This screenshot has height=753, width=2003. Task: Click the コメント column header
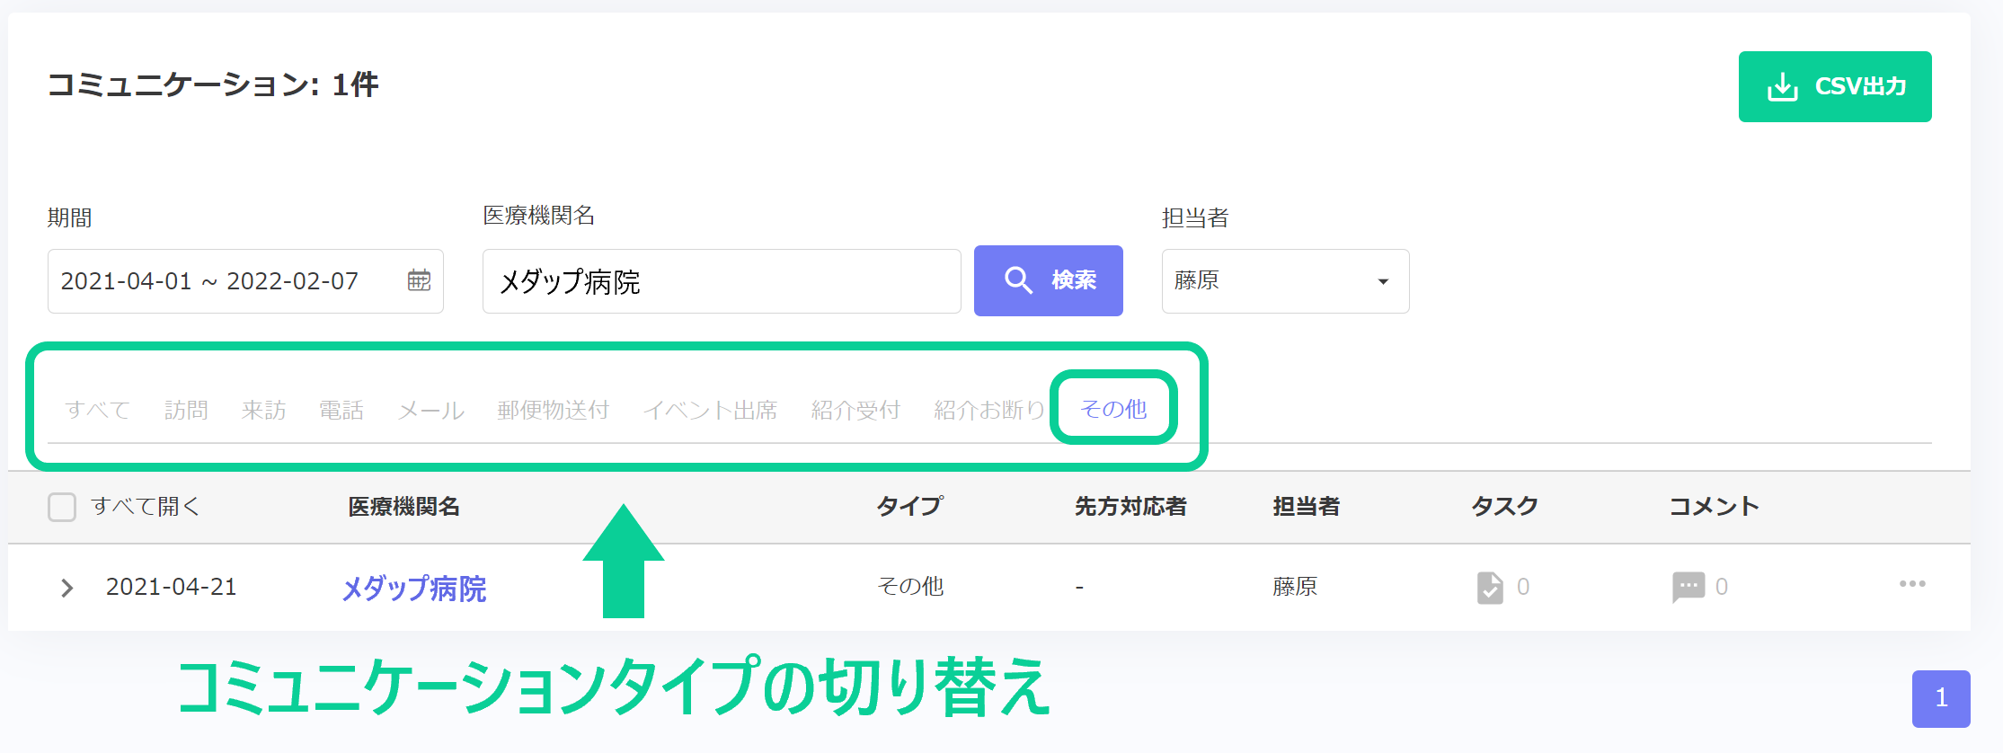pos(1714,507)
